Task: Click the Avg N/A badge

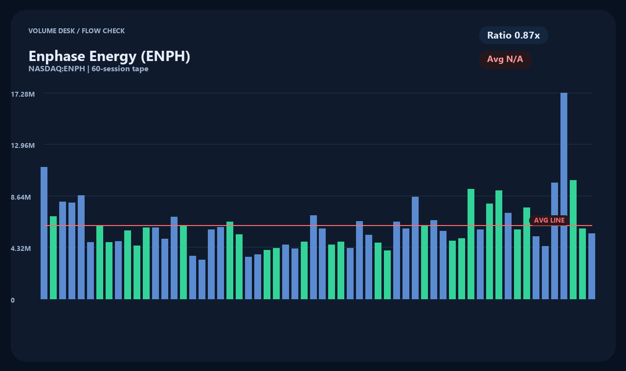Action: click(505, 60)
